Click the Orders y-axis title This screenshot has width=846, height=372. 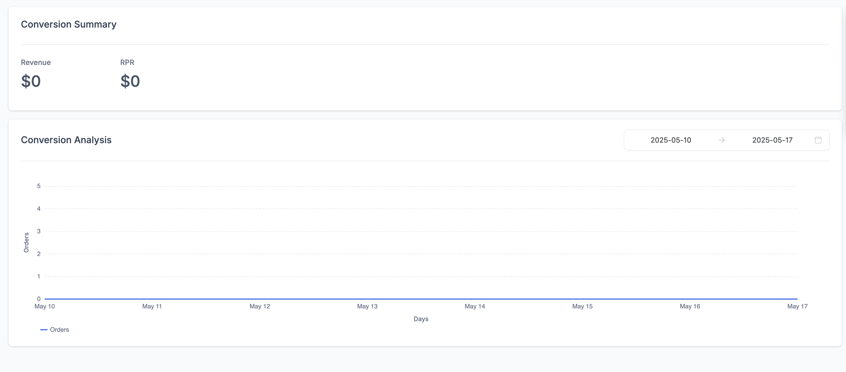[x=26, y=243]
